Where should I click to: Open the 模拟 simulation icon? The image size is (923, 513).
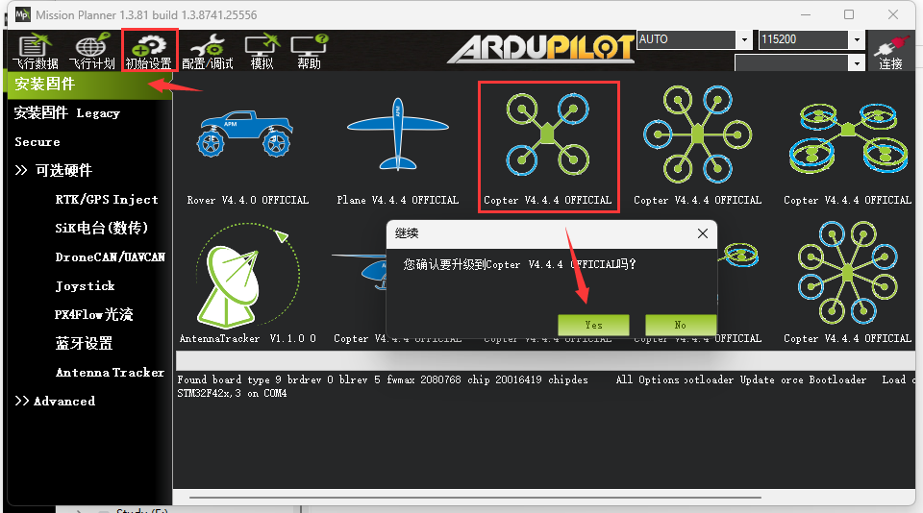[262, 51]
